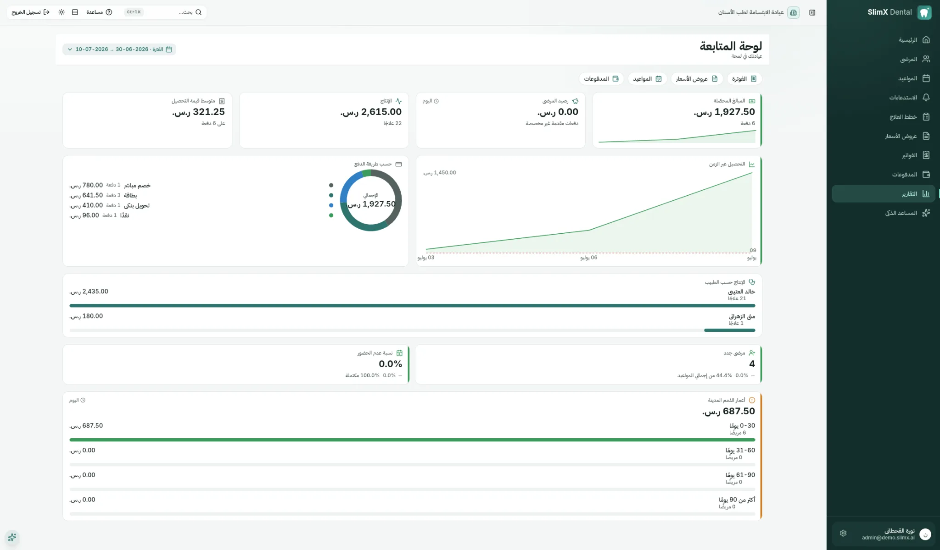Screen dimensions: 940x550
Task: Click the floating sparkle assistant button
Action: (x=12, y=537)
